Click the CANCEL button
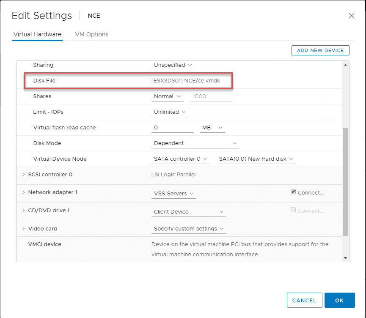This screenshot has width=366, height=318. pyautogui.click(x=304, y=300)
